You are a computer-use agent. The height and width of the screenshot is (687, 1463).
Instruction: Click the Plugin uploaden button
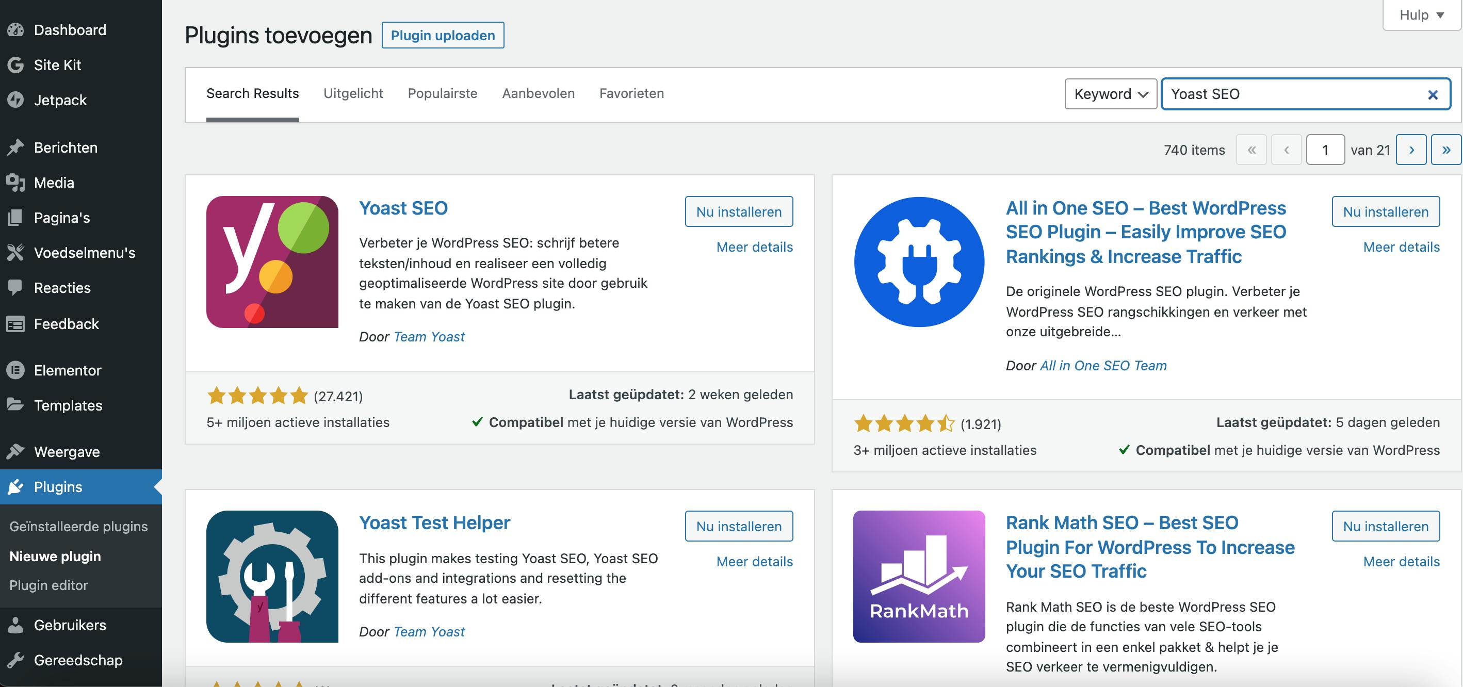[x=443, y=35]
